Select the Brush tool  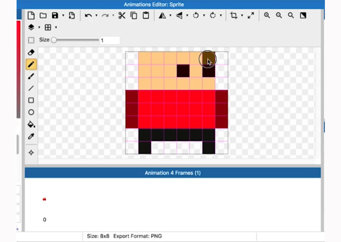(31, 76)
